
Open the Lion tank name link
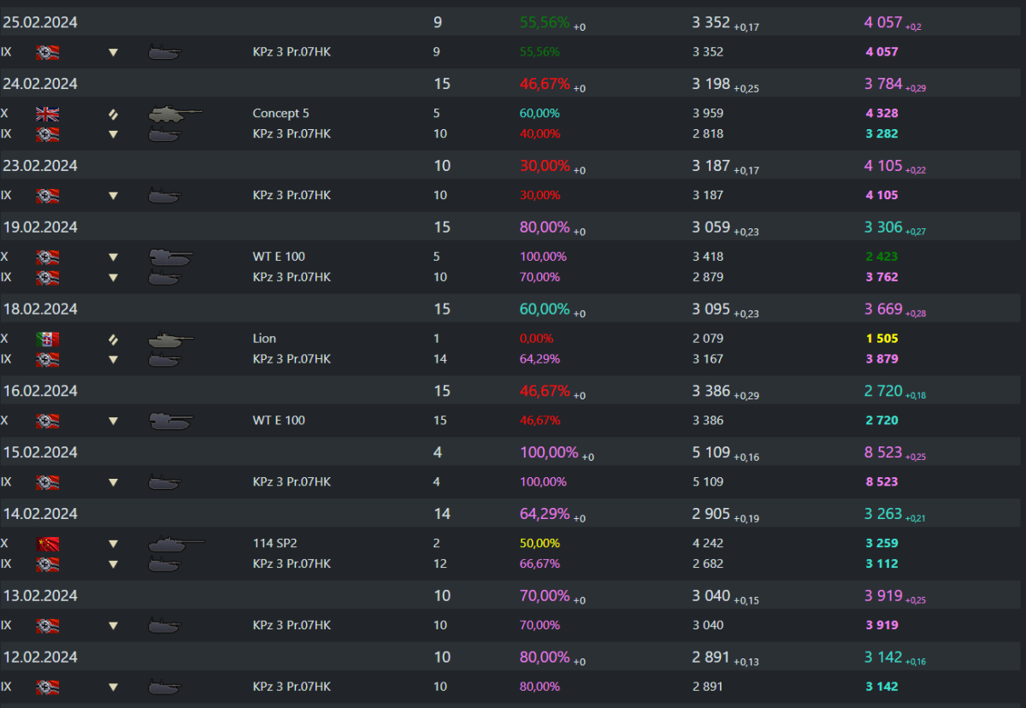tap(264, 339)
